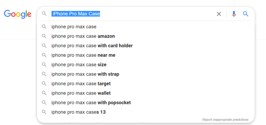Open Report inappropriate predictions link

click(x=225, y=120)
